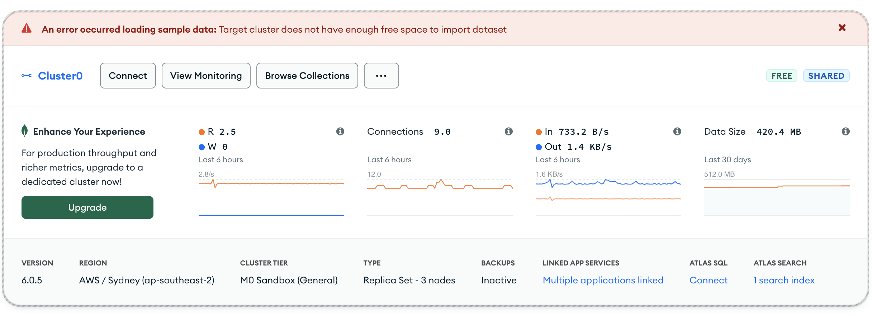Show info for read/write operations chart

point(340,131)
